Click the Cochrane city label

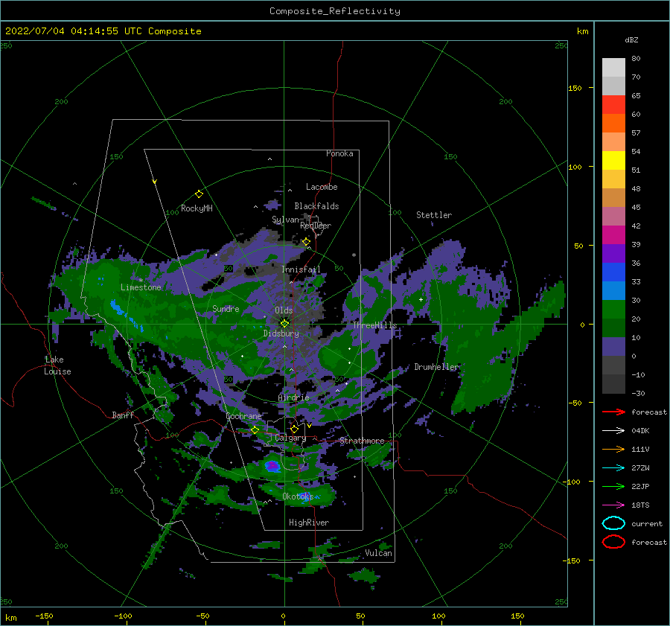(x=243, y=416)
